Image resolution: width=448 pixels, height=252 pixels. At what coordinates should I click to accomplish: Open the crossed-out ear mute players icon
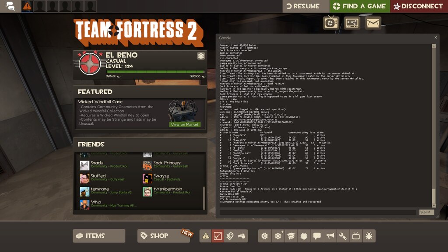(230, 236)
